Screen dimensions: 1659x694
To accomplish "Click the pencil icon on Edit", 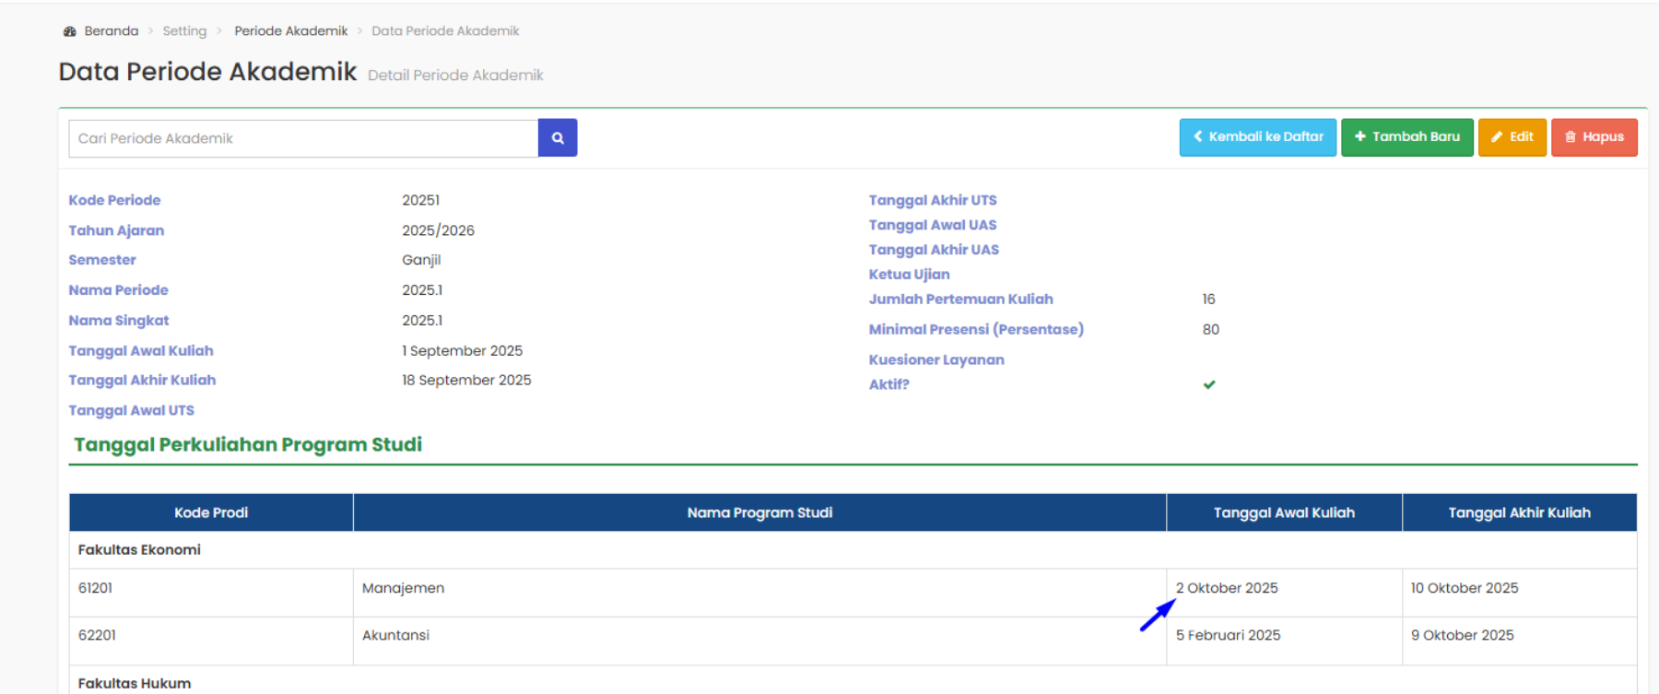I will click(x=1497, y=137).
